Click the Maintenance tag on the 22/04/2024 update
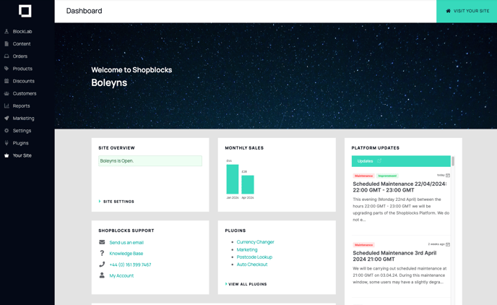This screenshot has width=497, height=305. (363, 176)
